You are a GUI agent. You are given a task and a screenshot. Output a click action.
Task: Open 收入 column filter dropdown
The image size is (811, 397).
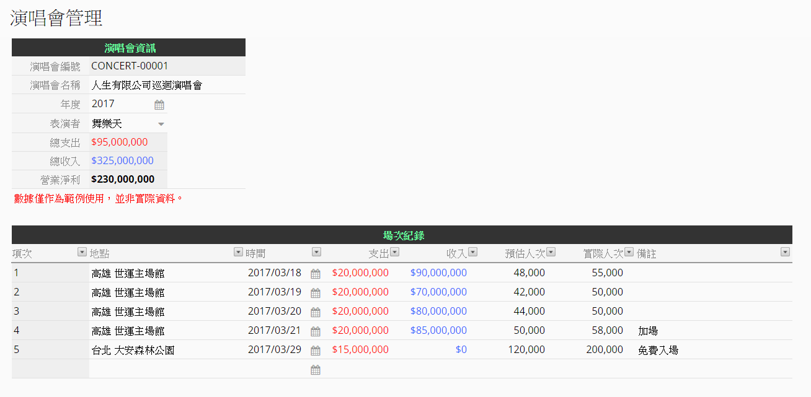pos(472,252)
